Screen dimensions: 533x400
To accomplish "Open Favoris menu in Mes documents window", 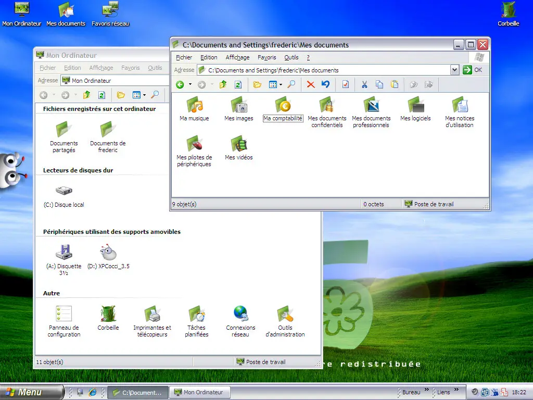I will point(267,57).
